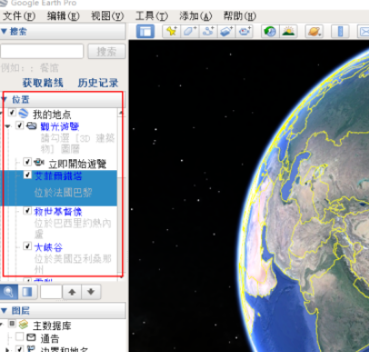Click the 立即開始遊覽 tour icon
Image resolution: width=369 pixels, height=352 pixels.
coord(39,162)
